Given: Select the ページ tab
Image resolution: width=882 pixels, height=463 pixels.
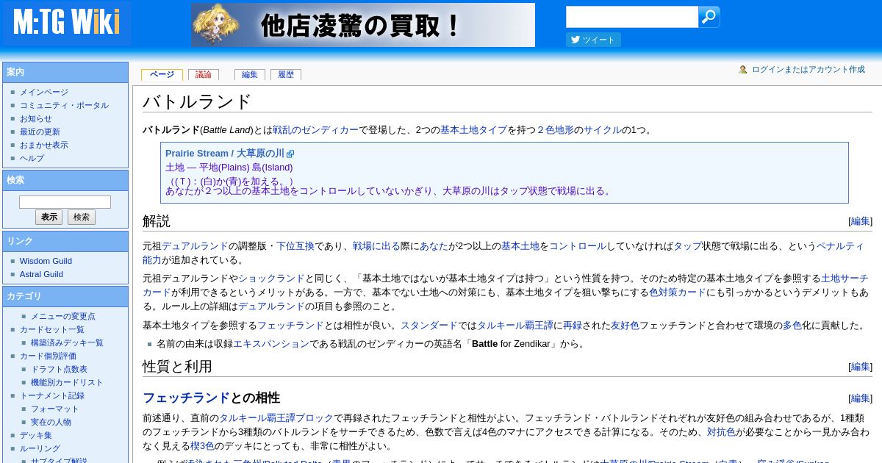Looking at the screenshot, I should tap(162, 74).
